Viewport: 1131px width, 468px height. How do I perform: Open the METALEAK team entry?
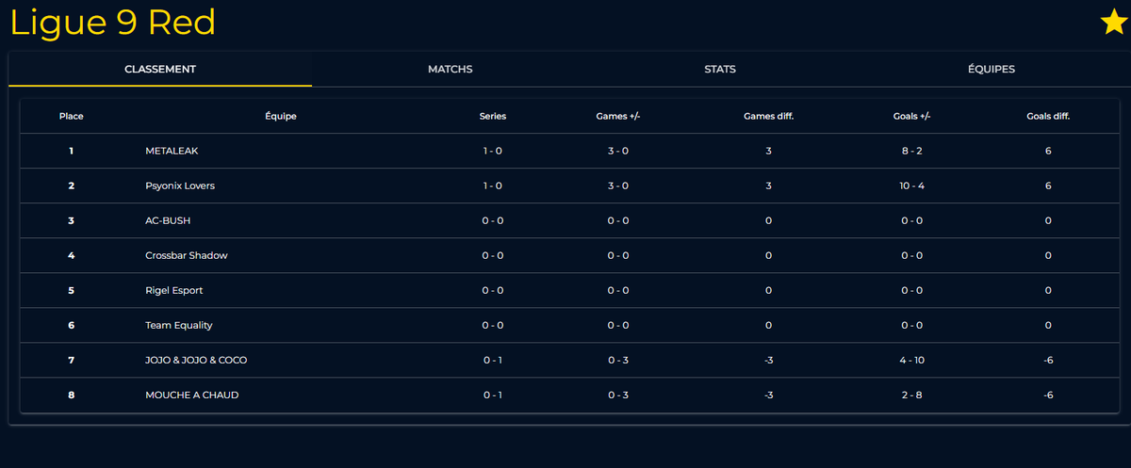click(172, 151)
